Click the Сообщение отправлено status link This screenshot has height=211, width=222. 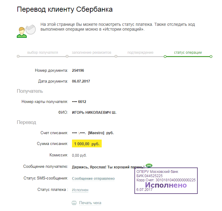point(93,178)
